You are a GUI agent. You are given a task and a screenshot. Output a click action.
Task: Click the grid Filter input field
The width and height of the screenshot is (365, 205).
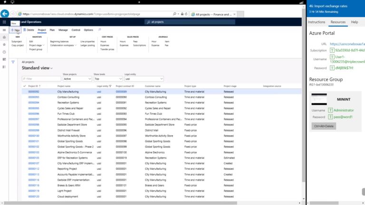coord(41,79)
